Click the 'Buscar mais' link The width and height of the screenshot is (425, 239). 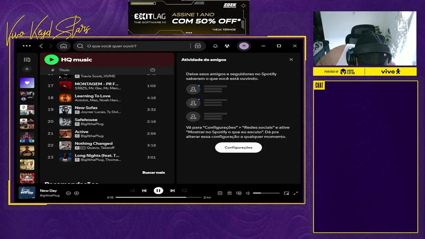pos(153,172)
